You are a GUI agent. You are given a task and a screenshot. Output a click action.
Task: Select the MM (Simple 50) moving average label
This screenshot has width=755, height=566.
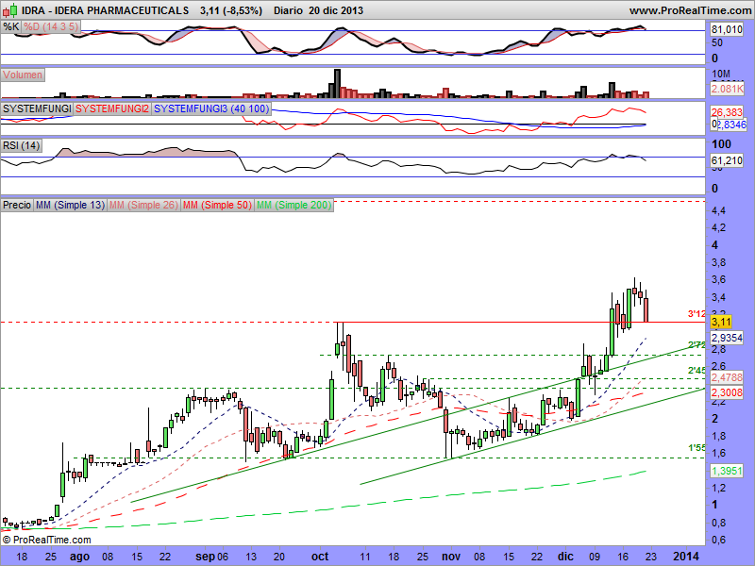[217, 205]
